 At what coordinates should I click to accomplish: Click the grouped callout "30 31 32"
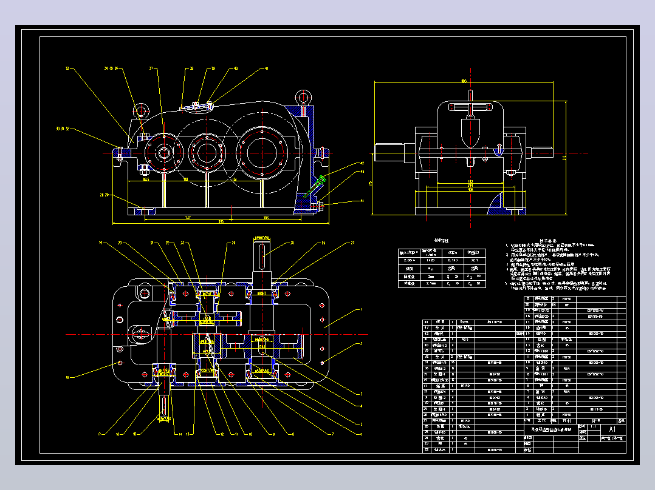click(63, 129)
